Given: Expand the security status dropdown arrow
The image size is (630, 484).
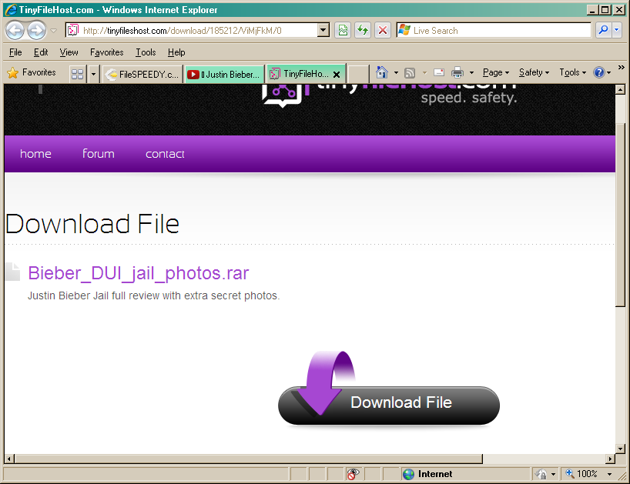Looking at the screenshot, I should [553, 474].
